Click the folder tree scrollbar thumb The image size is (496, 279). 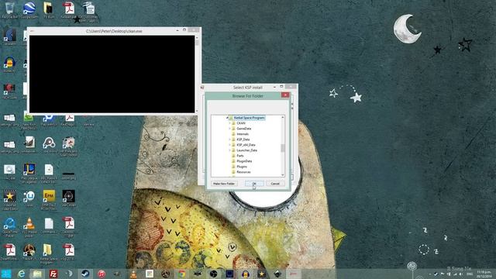283,148
